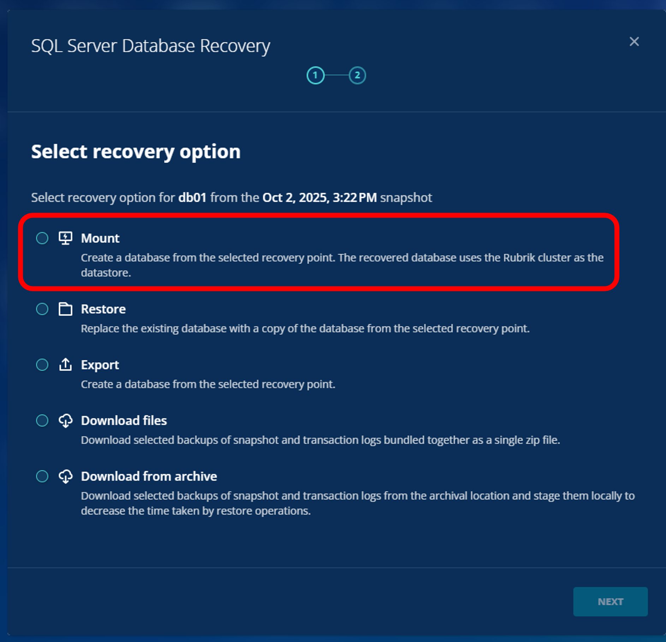Select the Download from archive radio button
This screenshot has height=642, width=666.
click(42, 476)
